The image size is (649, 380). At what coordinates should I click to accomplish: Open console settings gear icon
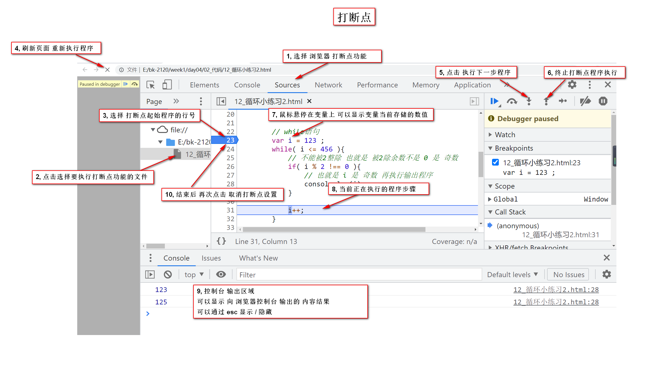click(x=607, y=274)
